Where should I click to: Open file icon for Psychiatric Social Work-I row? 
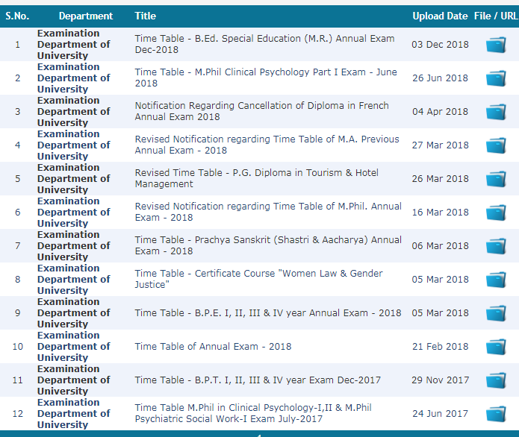tap(496, 414)
